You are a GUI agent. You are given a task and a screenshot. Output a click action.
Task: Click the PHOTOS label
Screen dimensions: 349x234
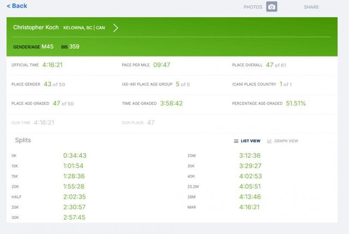[252, 7]
